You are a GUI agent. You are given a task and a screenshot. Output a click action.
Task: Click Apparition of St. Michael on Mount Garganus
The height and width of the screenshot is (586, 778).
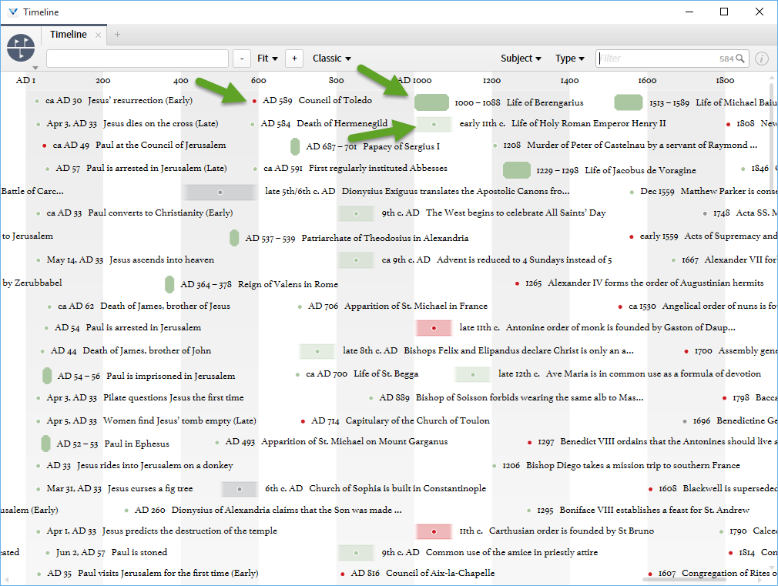pos(354,441)
